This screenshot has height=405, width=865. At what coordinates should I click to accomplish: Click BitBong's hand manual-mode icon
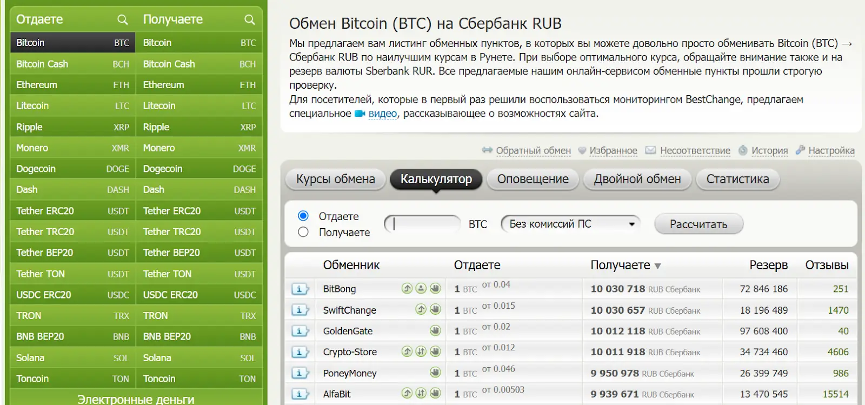pyautogui.click(x=435, y=288)
